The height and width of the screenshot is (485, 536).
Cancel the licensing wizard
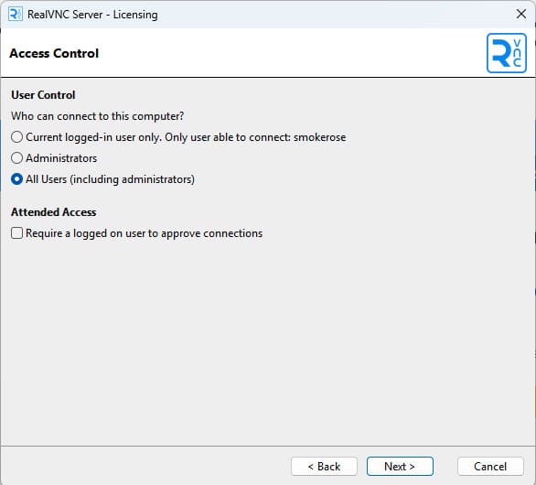point(490,466)
